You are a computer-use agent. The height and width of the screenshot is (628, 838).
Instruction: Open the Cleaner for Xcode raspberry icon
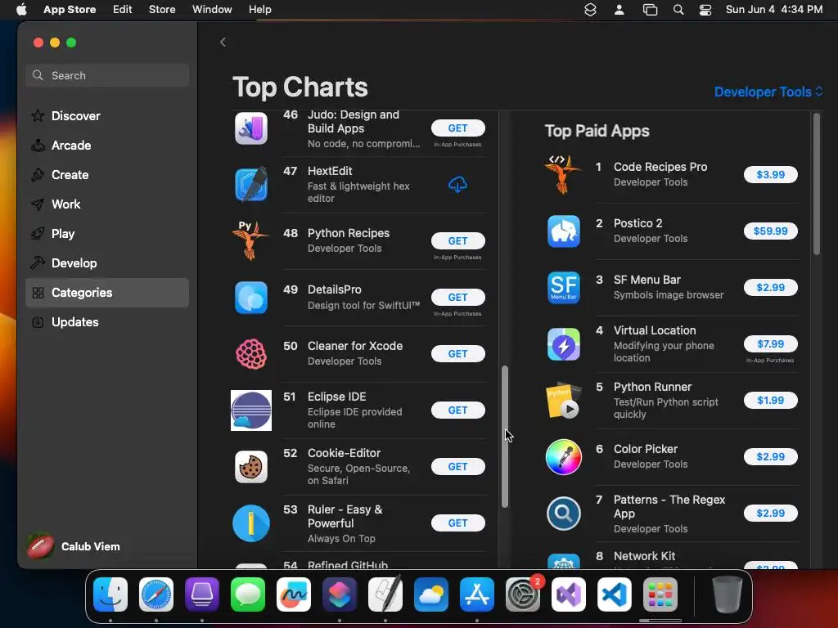coord(251,353)
